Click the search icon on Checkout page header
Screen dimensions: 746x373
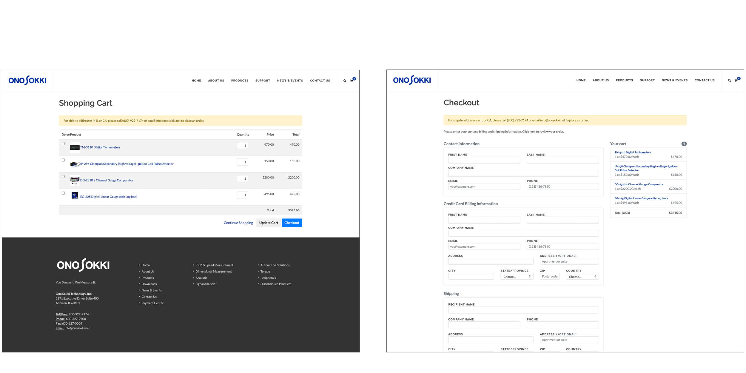729,81
